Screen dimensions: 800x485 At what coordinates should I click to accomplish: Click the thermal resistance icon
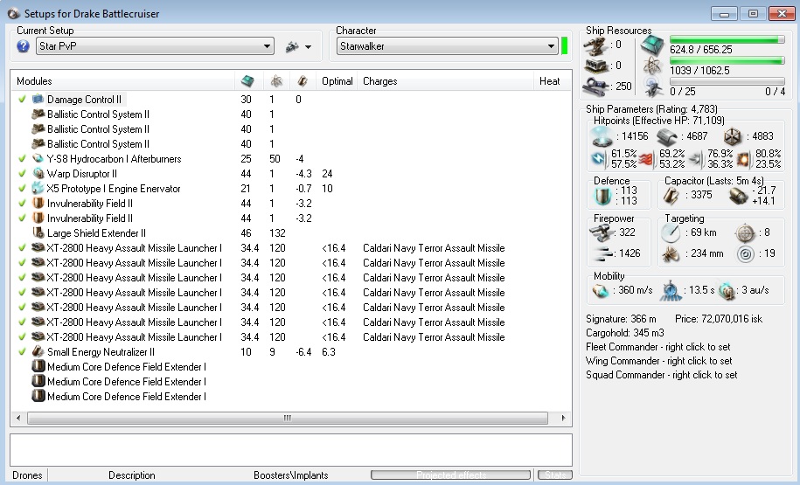click(646, 159)
